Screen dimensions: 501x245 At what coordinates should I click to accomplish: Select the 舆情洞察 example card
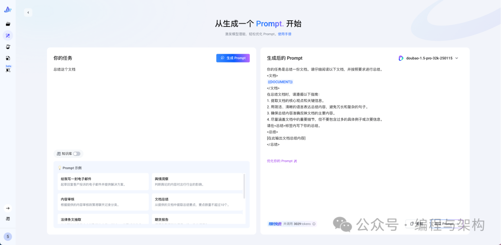[197, 182]
